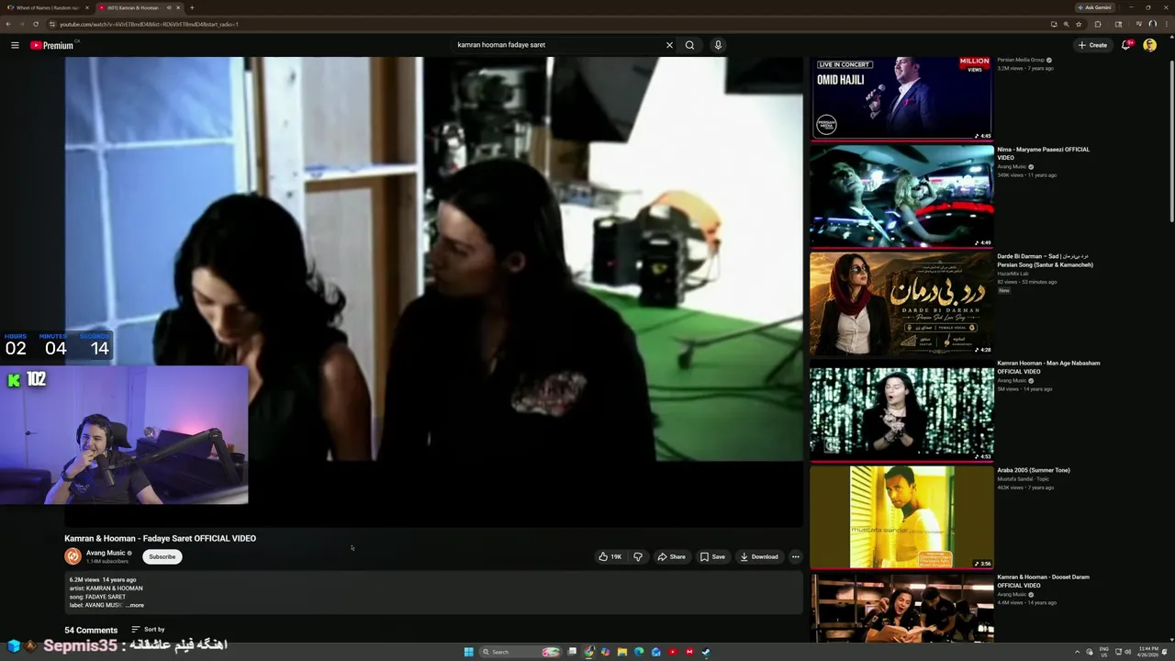Download the video
Screen dimensions: 1175x661
pos(759,556)
